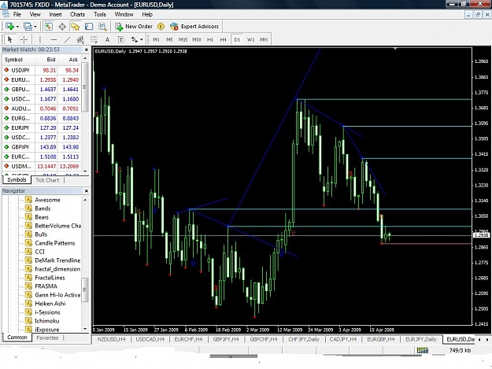Select the Ichimoku indicator
The width and height of the screenshot is (492, 369).
[46, 321]
